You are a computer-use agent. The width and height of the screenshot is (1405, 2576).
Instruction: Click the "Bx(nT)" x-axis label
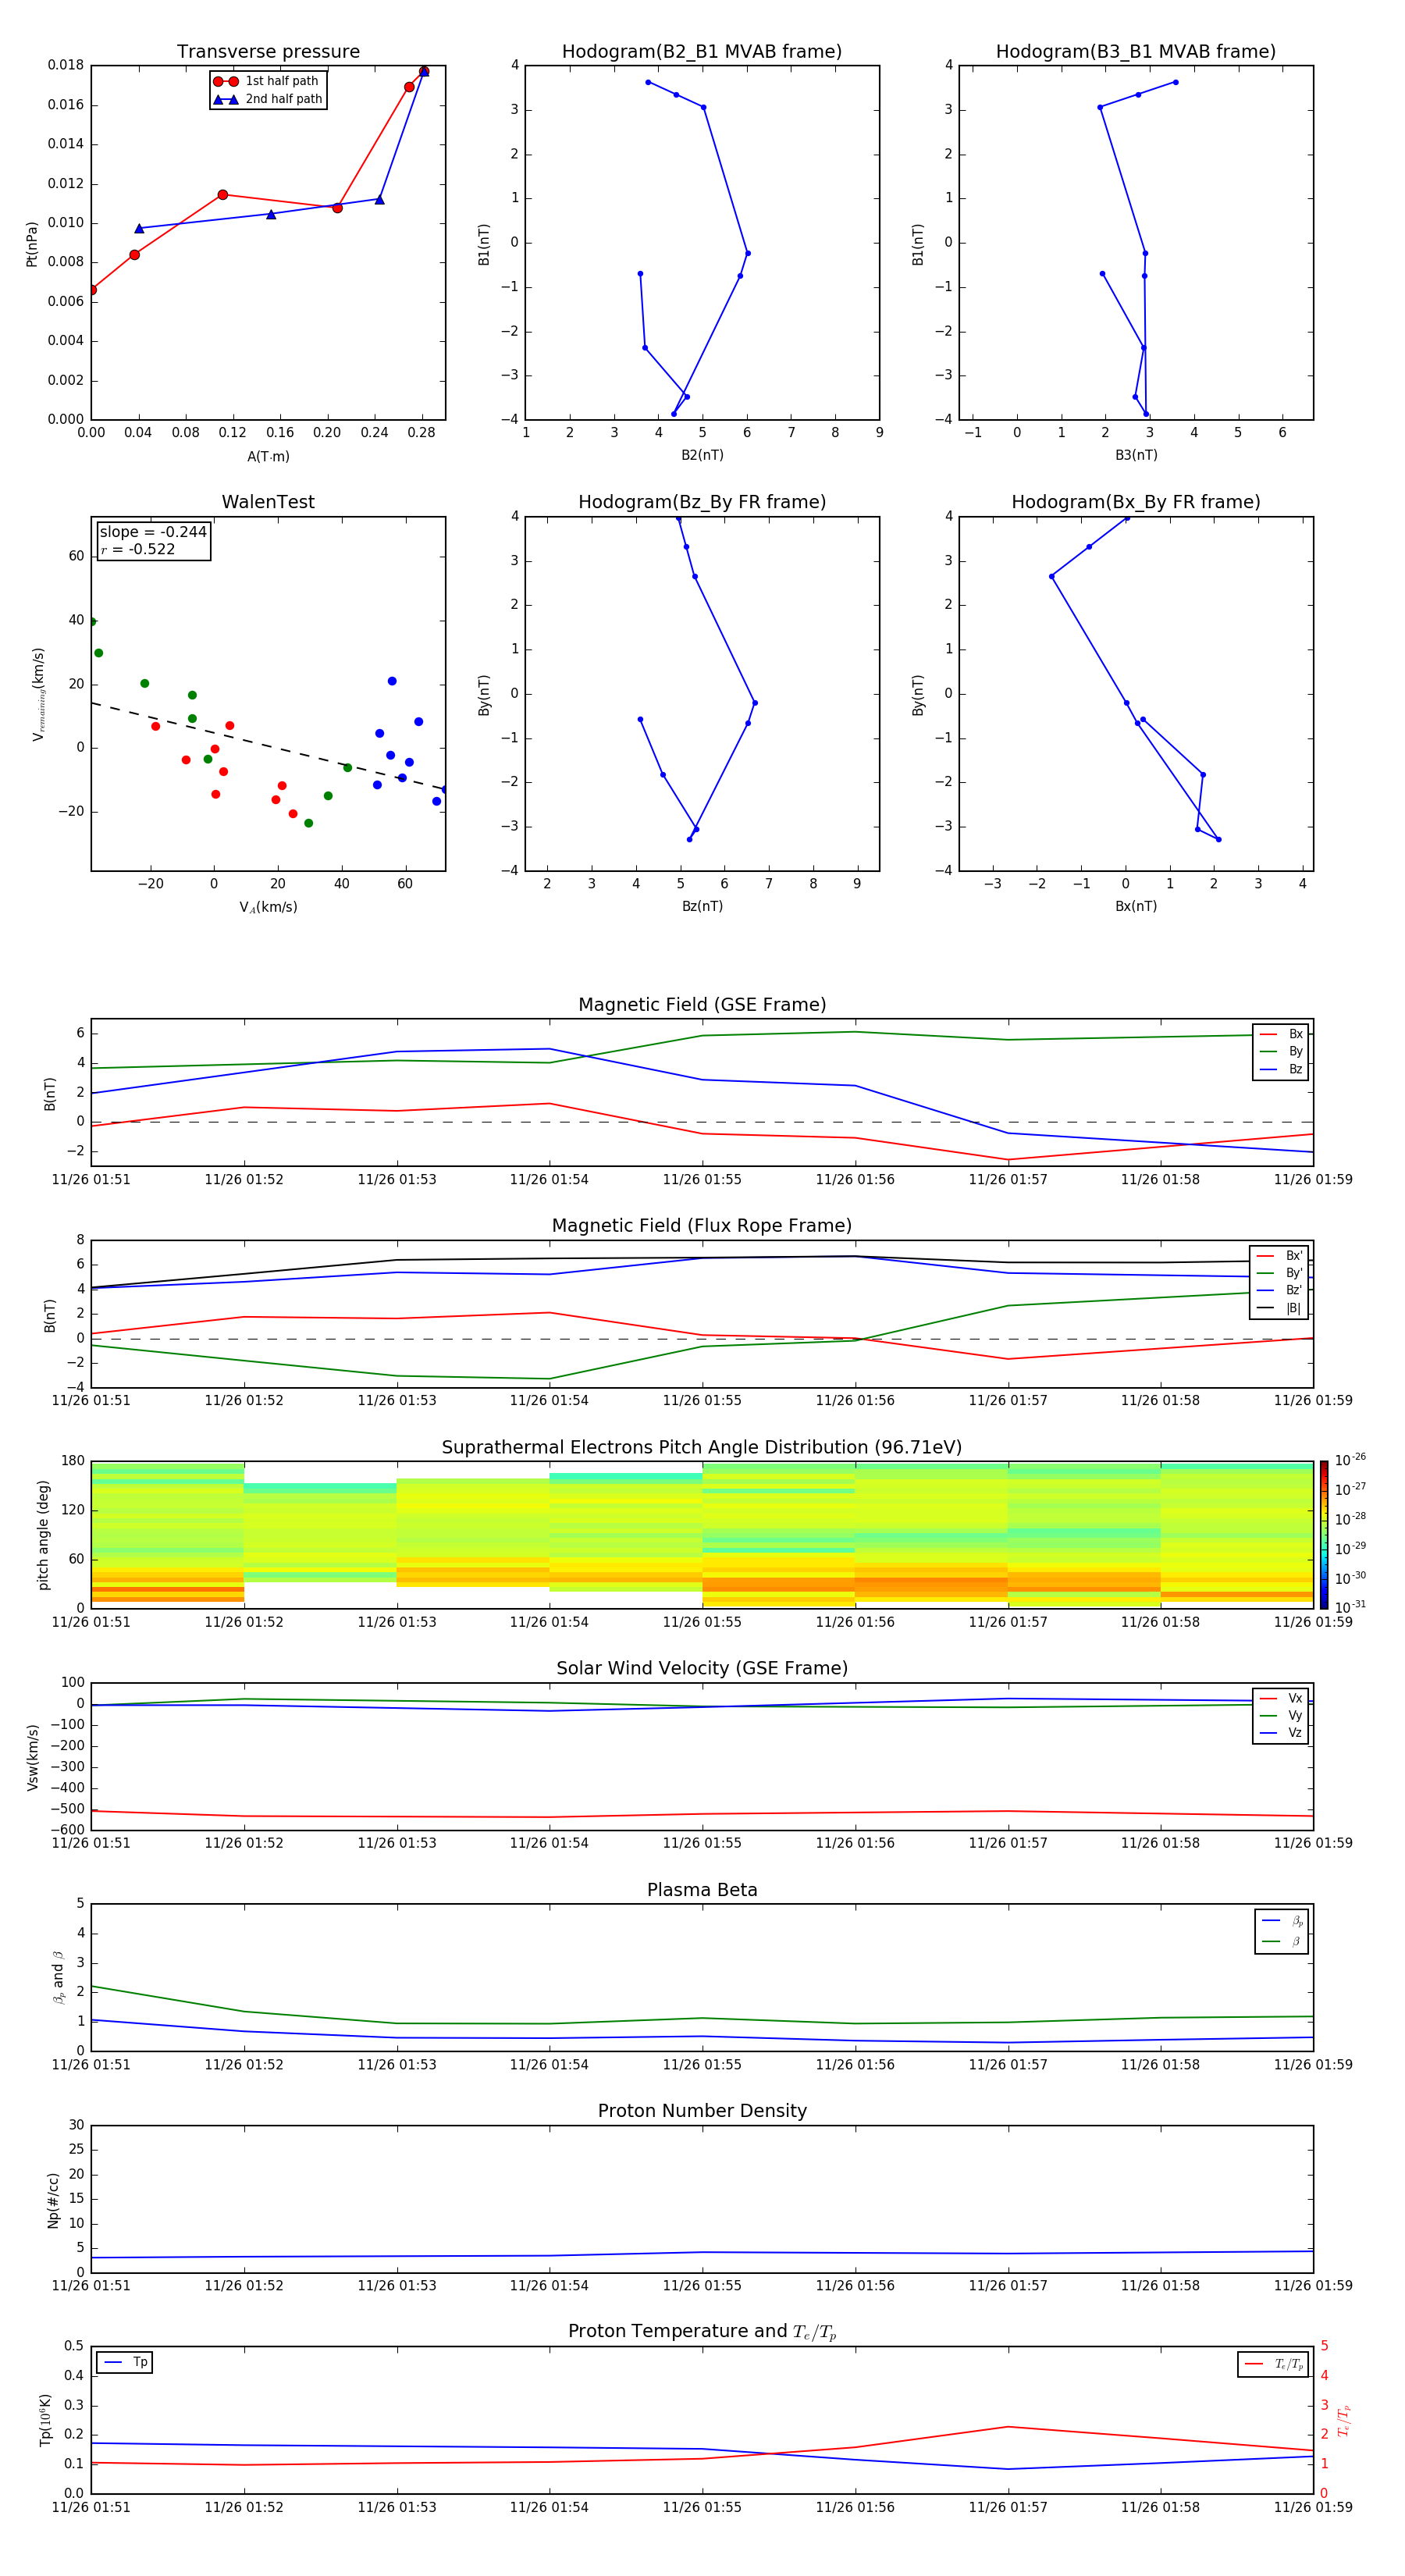(1136, 906)
